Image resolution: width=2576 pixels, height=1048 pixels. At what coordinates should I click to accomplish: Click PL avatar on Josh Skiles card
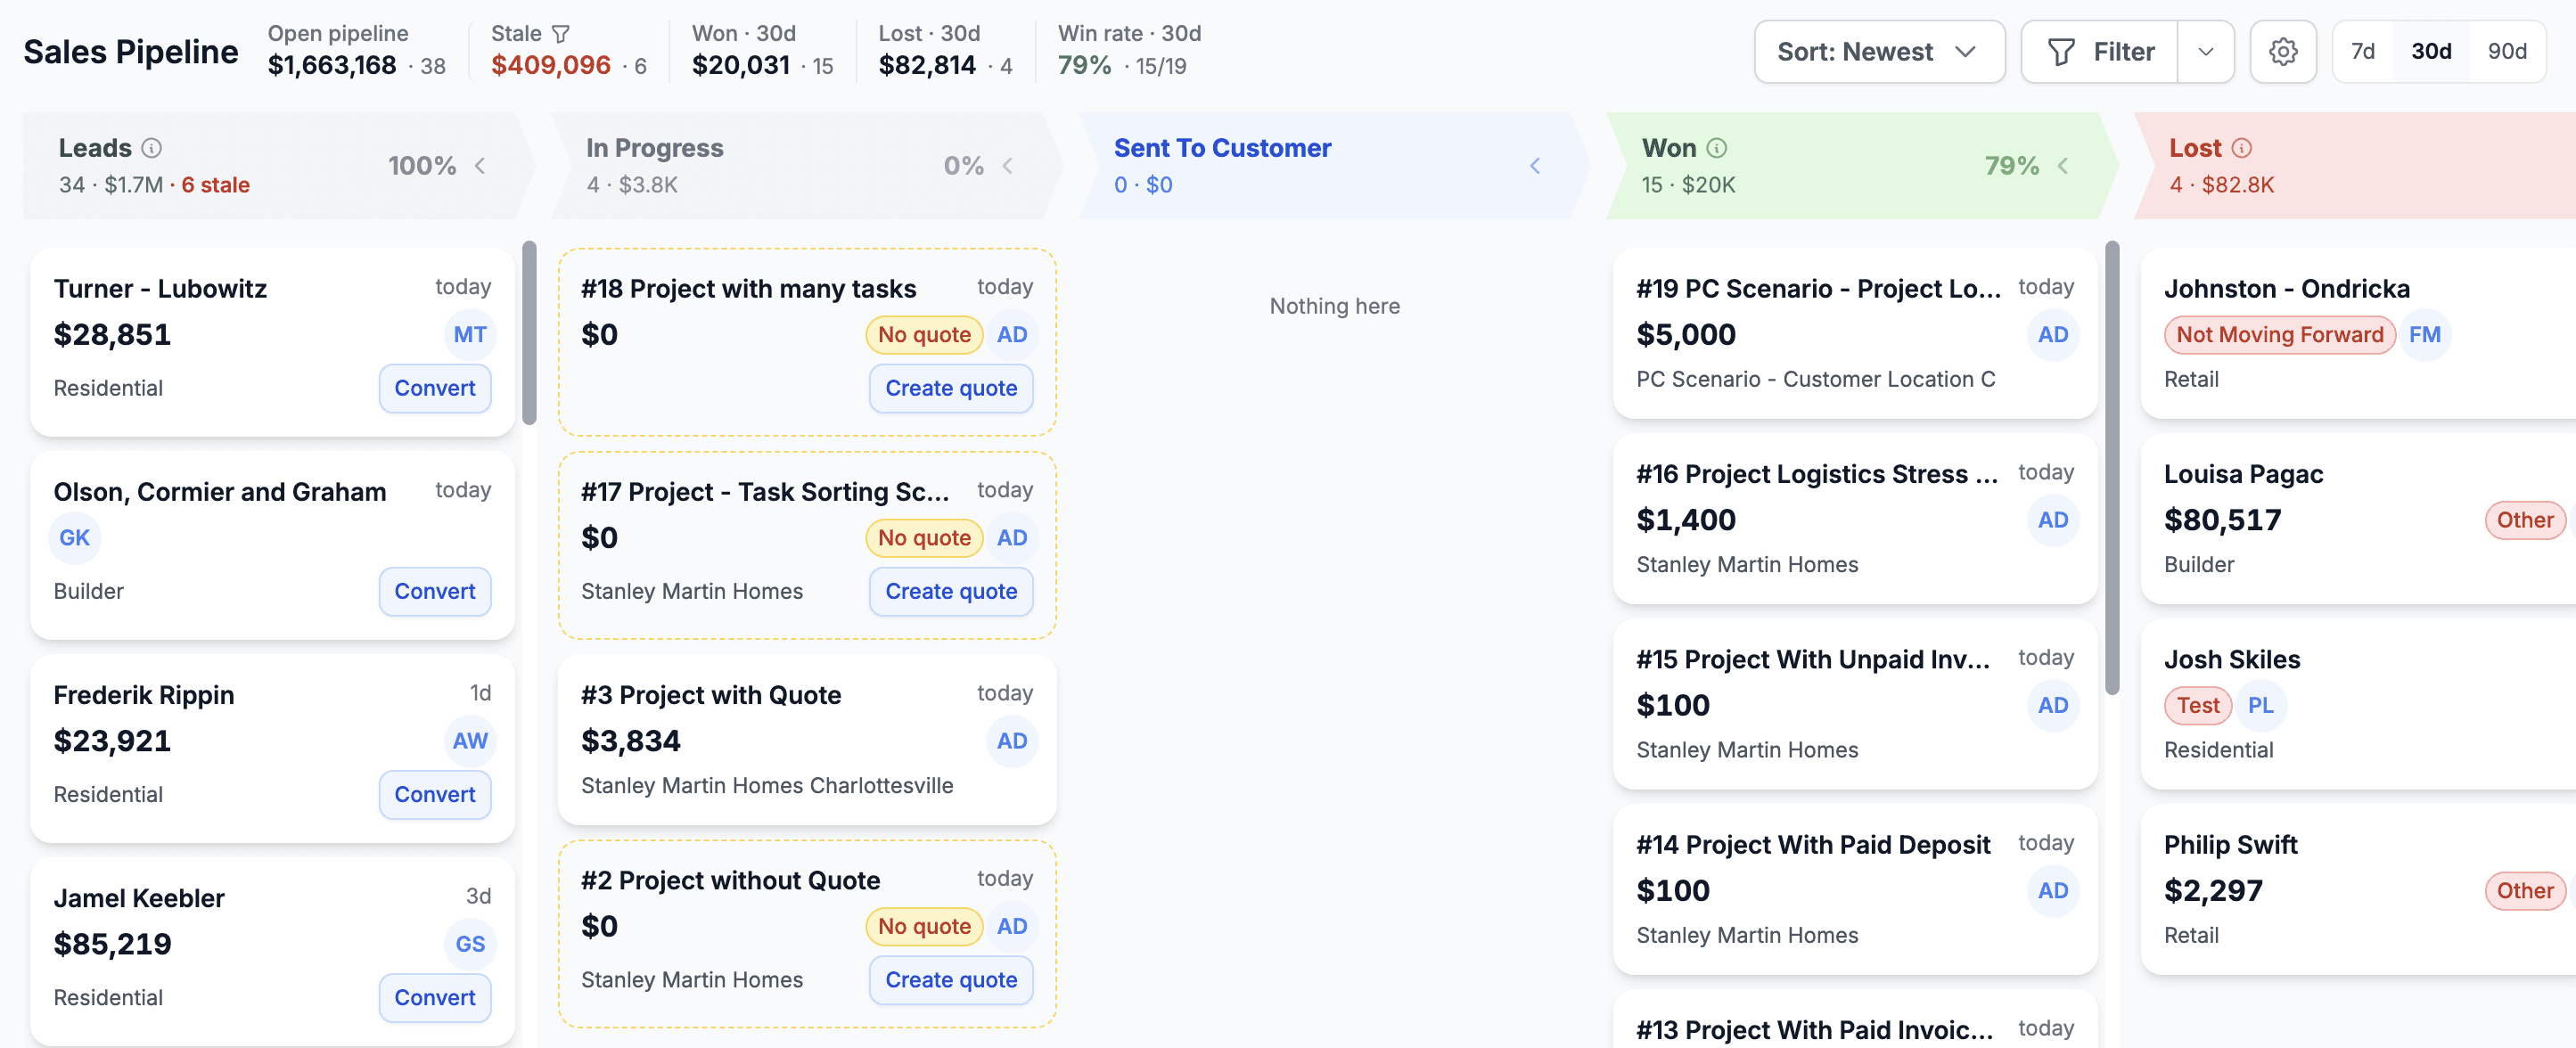pyautogui.click(x=2260, y=705)
